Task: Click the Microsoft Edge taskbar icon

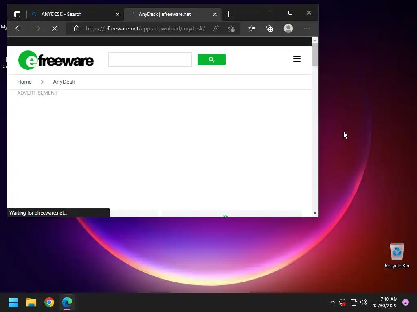Action: pos(67,302)
